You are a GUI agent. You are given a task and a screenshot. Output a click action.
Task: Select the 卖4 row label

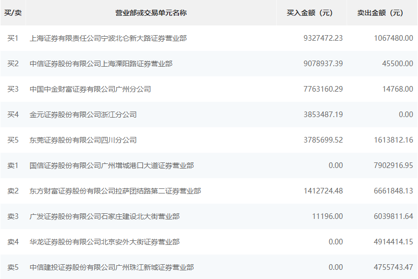pos(13,242)
